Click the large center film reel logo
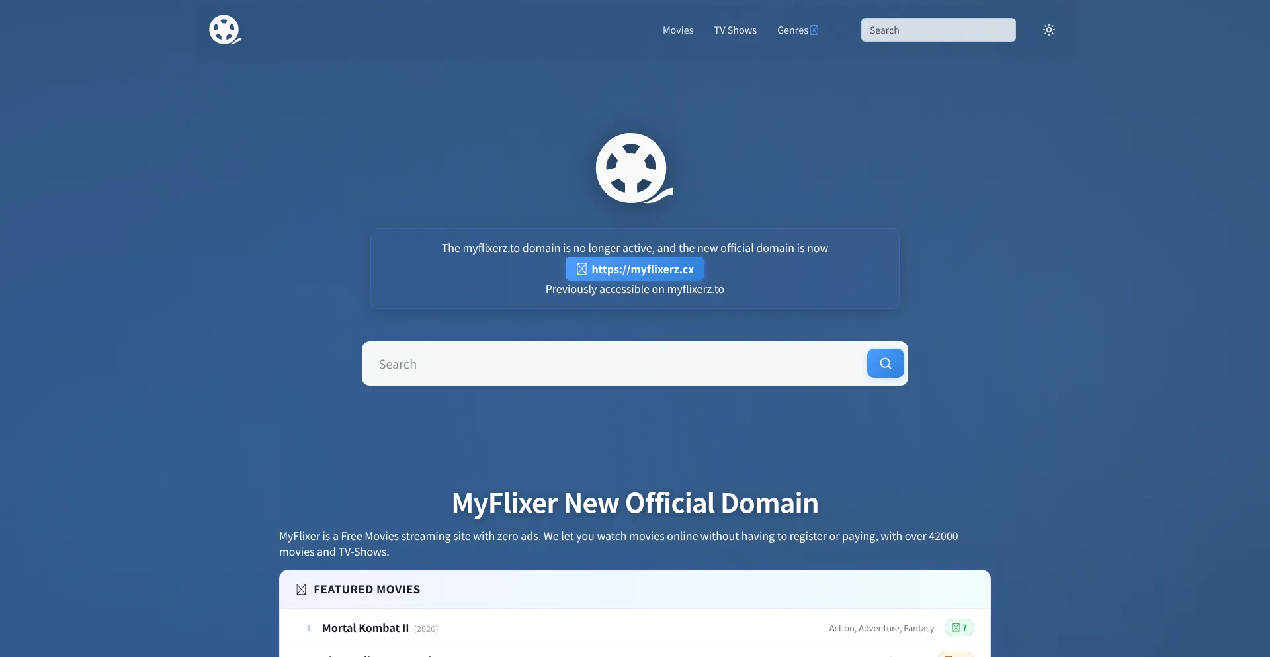Screen dimensions: 1270x657 coord(634,168)
